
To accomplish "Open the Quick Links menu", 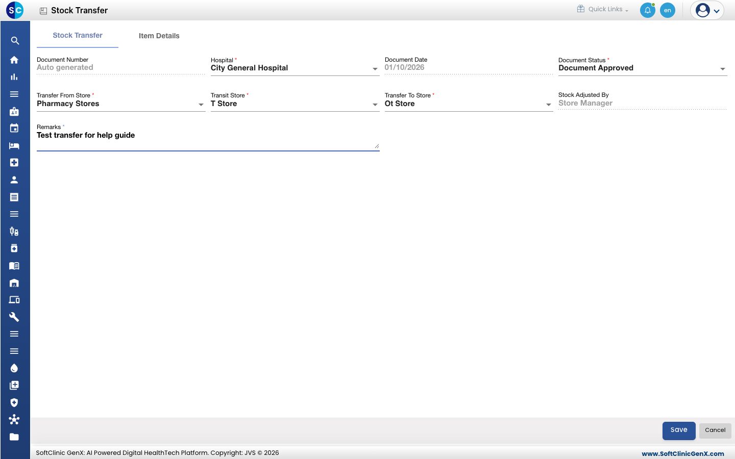I will tap(603, 9).
